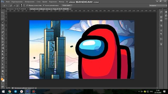Choose Add to selection mode in options bar
Screen dimensions: 168x94
point(14,5)
